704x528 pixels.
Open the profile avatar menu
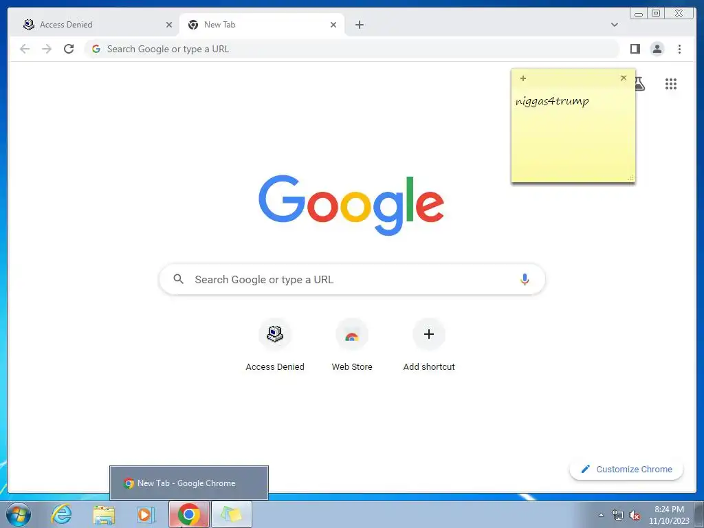pos(657,49)
